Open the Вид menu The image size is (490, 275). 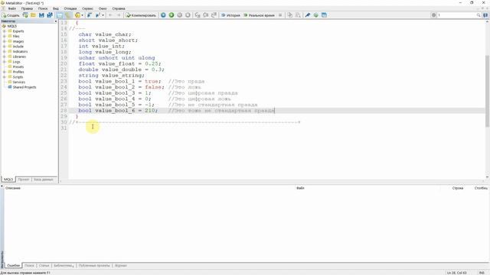click(x=56, y=8)
